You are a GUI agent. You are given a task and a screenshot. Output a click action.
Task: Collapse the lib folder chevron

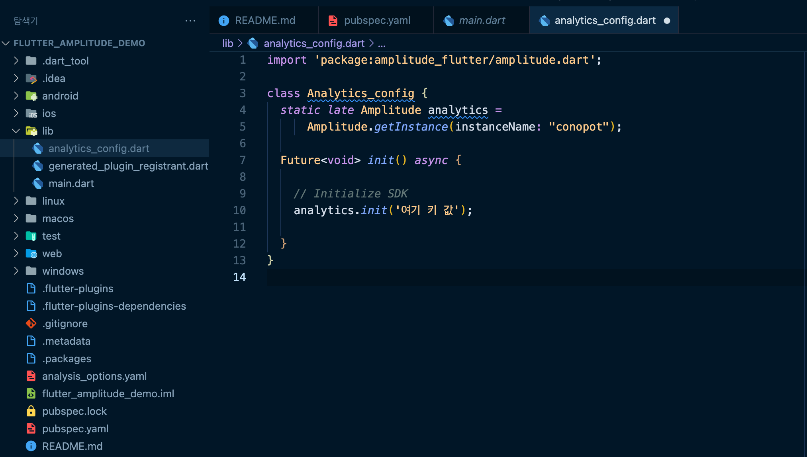[16, 131]
